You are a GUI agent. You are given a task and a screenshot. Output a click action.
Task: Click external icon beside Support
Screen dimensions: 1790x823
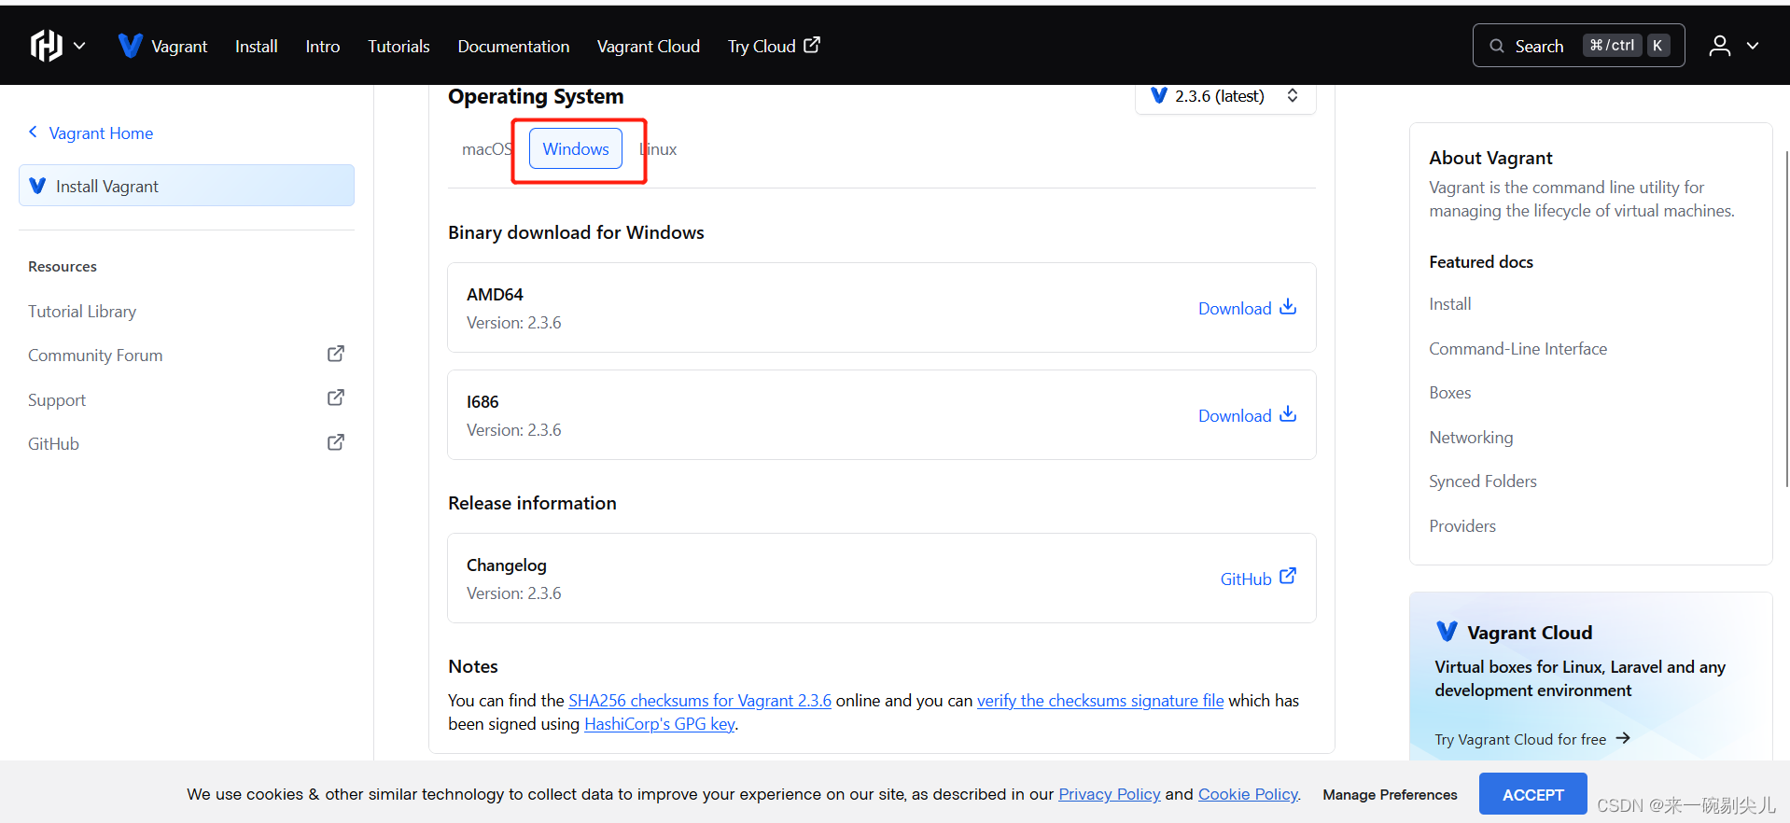click(336, 398)
